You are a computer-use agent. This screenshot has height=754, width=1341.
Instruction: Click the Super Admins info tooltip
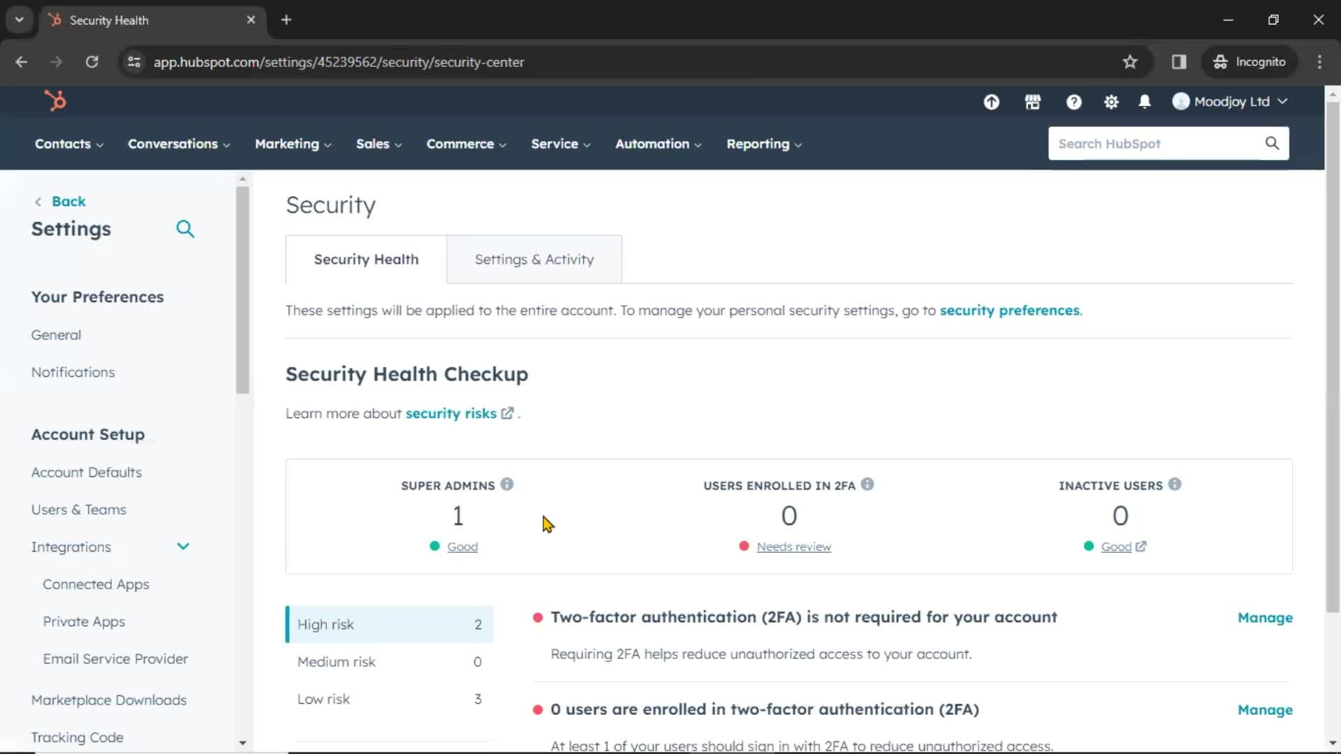point(507,484)
